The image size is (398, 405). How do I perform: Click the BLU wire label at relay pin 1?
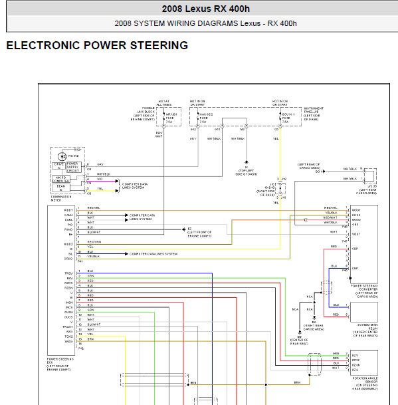(336, 305)
